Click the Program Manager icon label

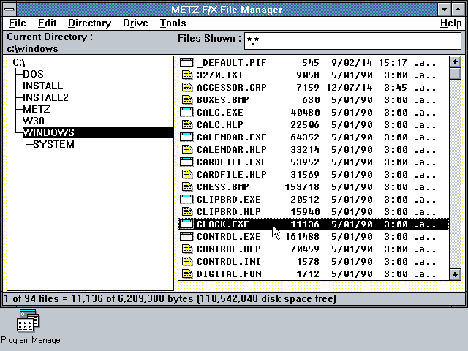coord(31,340)
